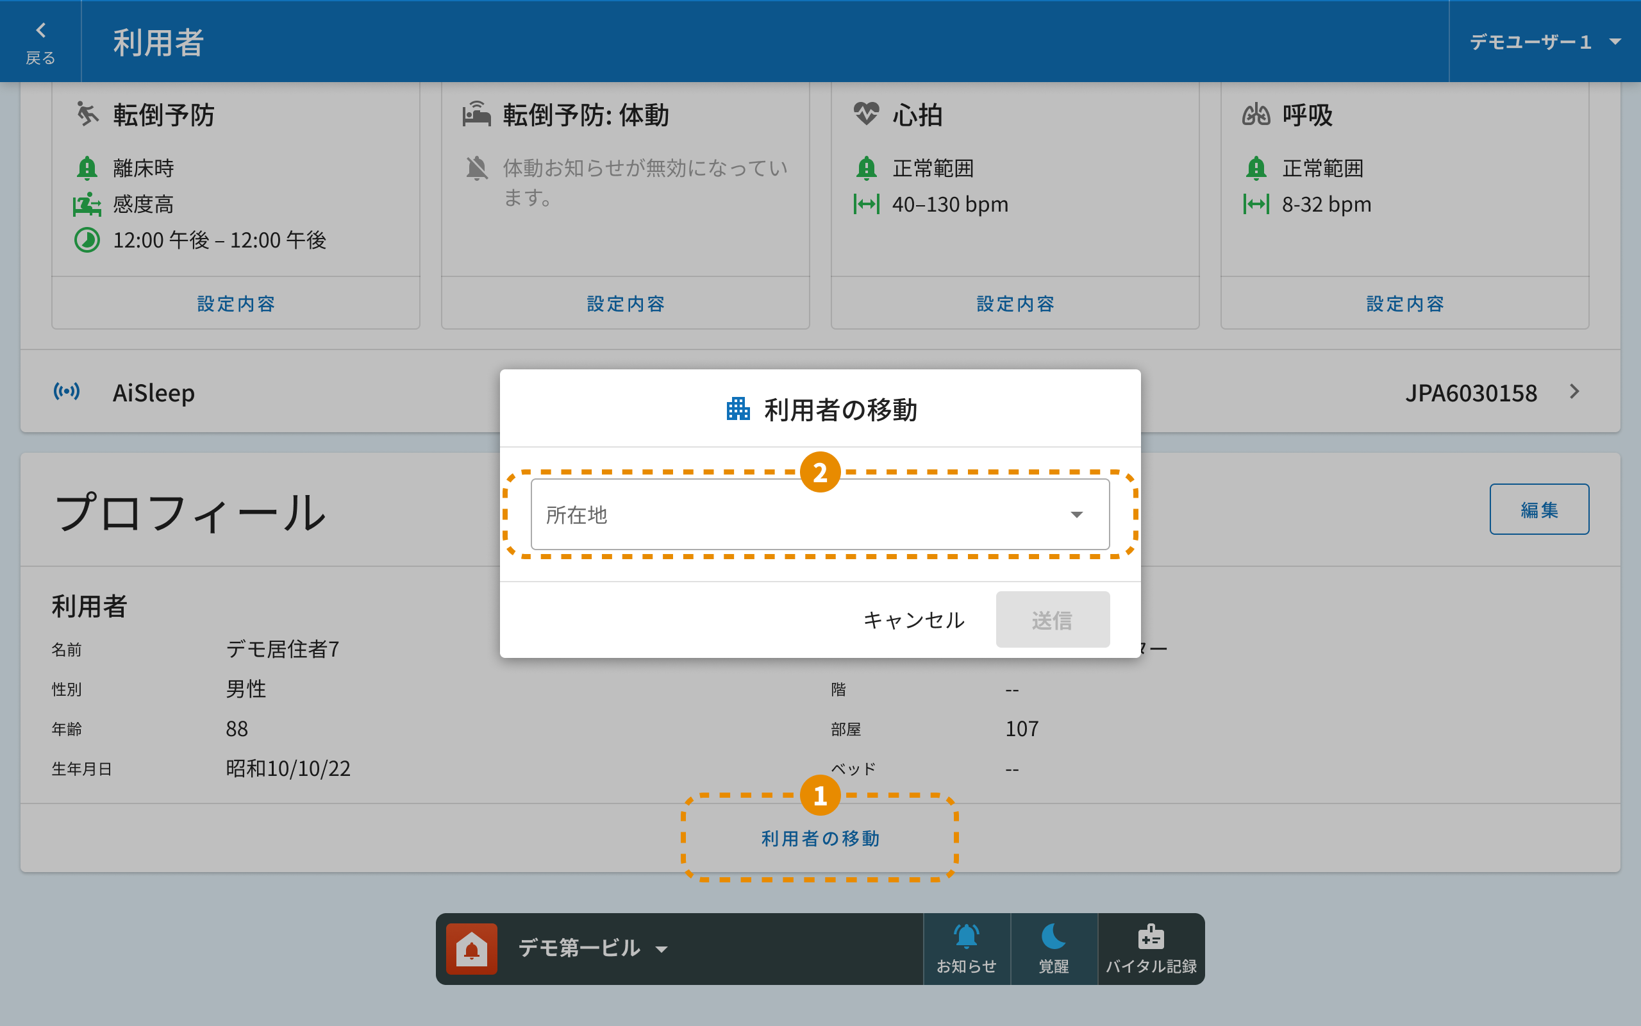Click the 利用者の移動 link below profile
Viewport: 1641px width, 1026px height.
pos(820,839)
